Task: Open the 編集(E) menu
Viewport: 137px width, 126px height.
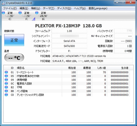Action: click(24, 8)
